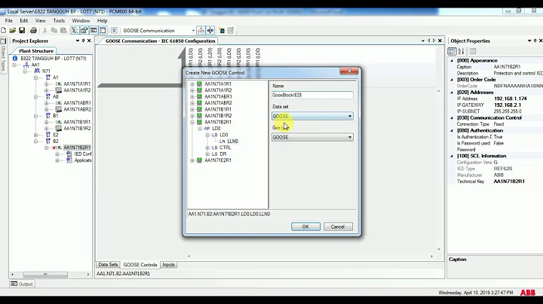Switch to the Inputs tab
Screen dimensions: 543x304
(169, 265)
